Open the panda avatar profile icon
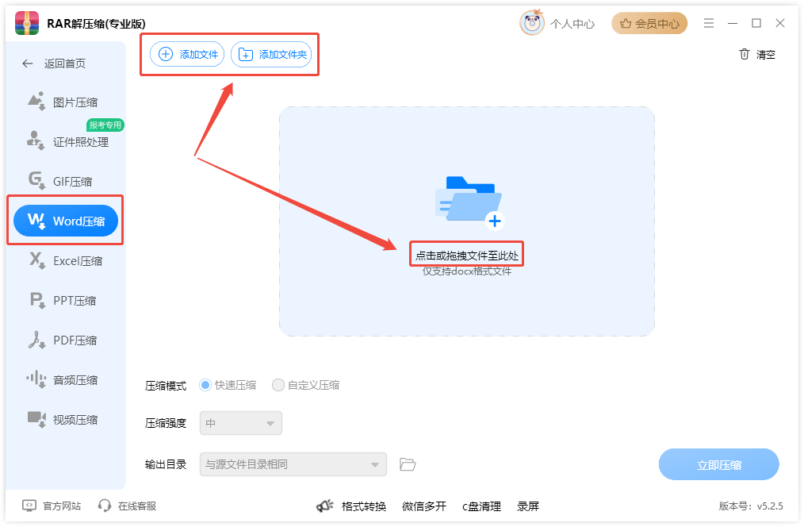 [x=532, y=22]
